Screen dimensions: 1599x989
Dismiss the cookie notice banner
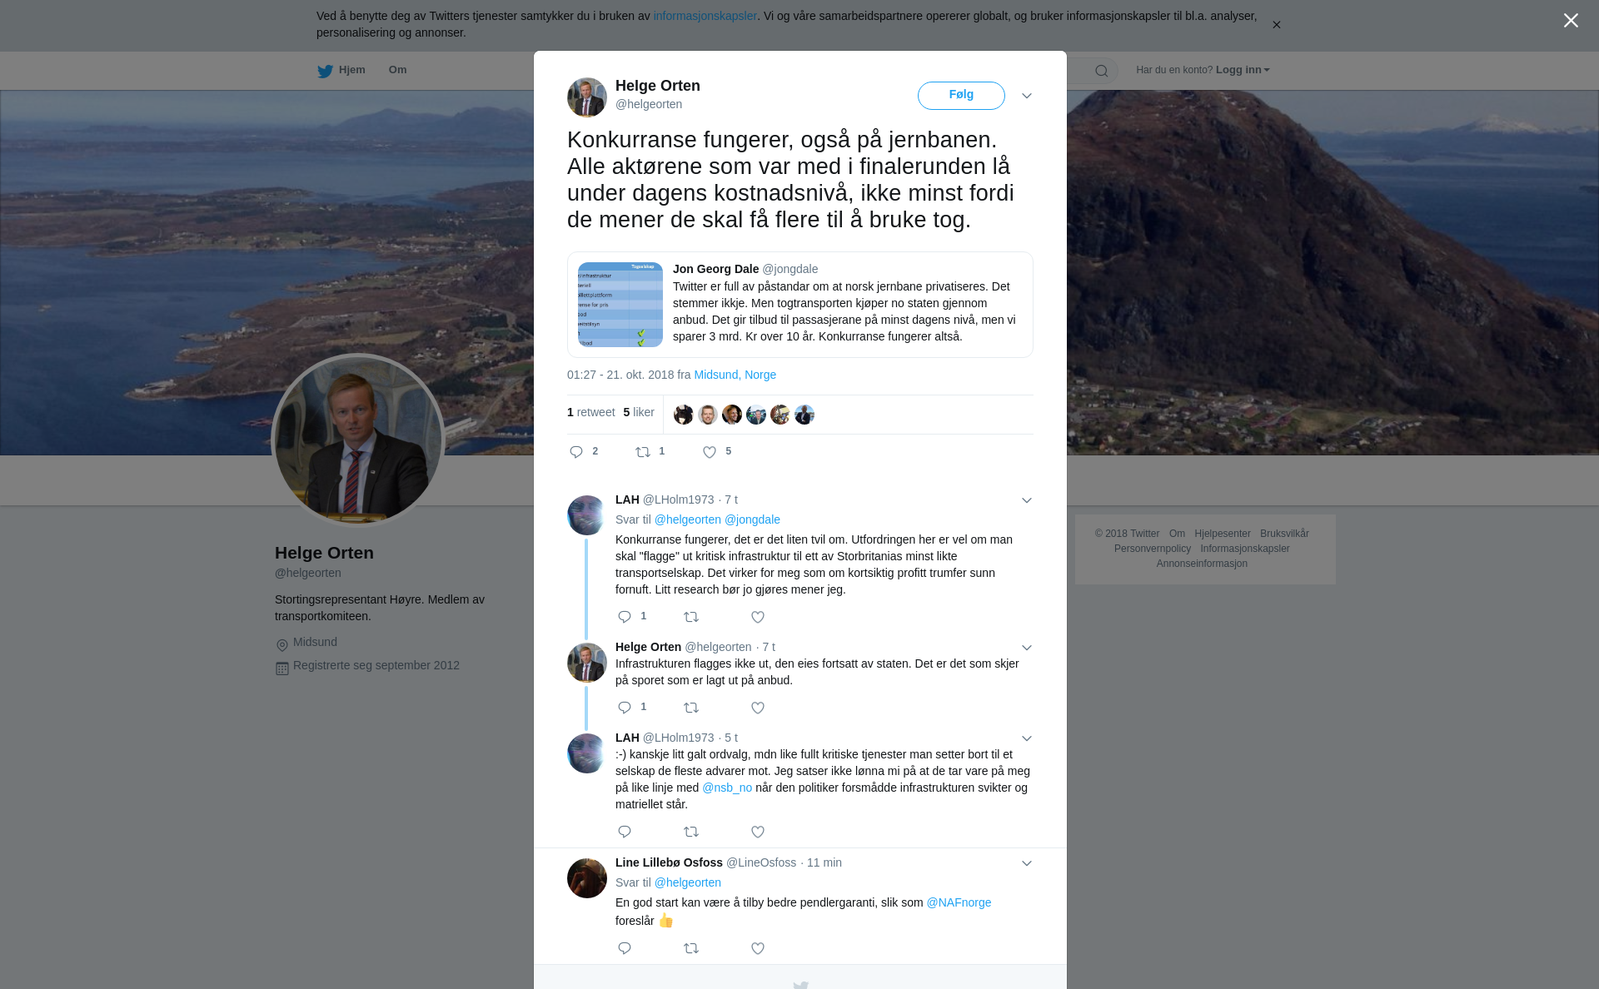1276,25
